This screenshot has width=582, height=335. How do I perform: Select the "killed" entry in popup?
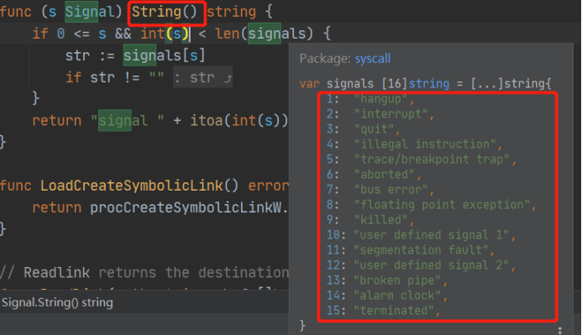click(381, 220)
